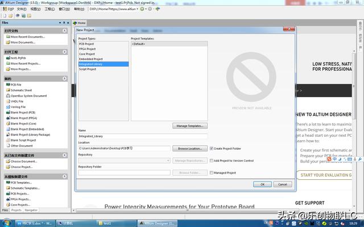Screen dimensions: 364x227
Task: Click the Verilog File icon
Action: point(8,107)
